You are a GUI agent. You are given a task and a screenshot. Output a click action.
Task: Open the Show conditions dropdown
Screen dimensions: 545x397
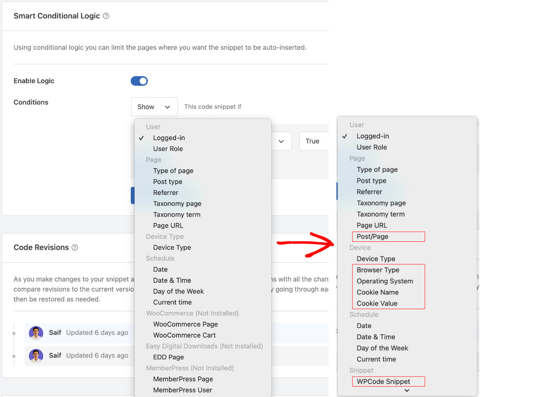click(154, 107)
